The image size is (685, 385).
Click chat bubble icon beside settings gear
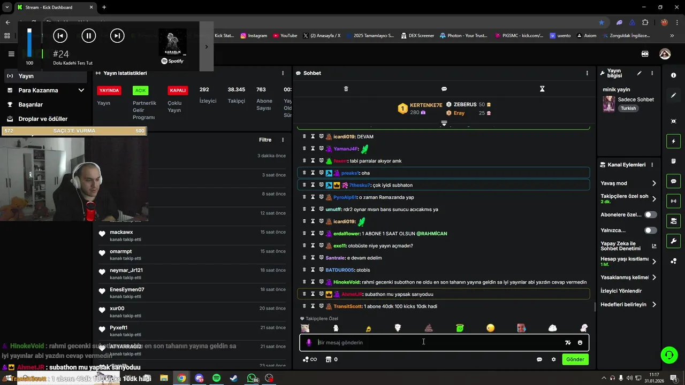539,359
